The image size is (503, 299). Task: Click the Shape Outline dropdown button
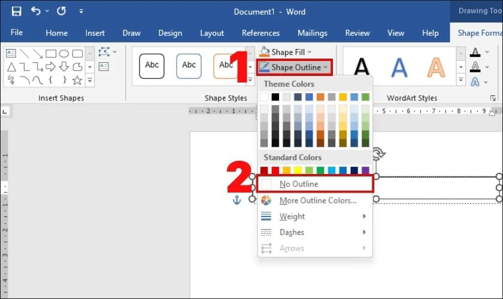coord(294,68)
